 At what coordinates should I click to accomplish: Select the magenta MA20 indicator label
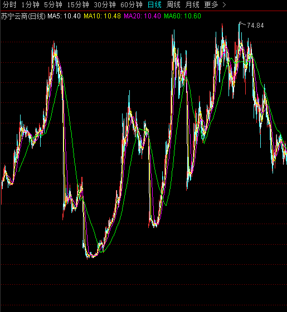pyautogui.click(x=143, y=16)
